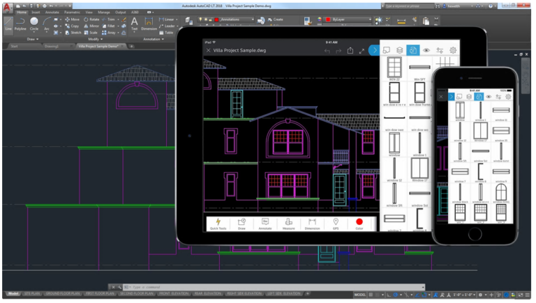Tap the redo arrow on iPad
Viewport: 536px width, 303px height.
(x=338, y=51)
